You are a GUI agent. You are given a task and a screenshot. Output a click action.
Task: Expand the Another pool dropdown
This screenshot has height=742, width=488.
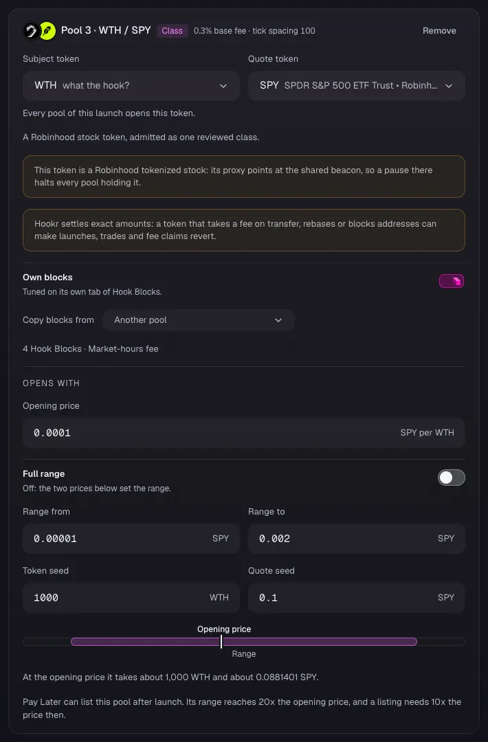(x=199, y=320)
